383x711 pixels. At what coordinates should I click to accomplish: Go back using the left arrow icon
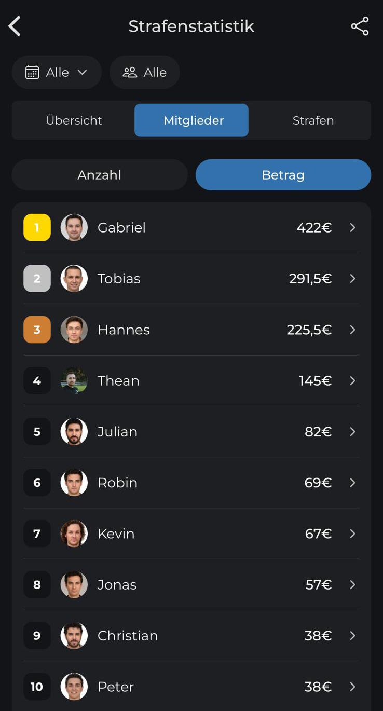[15, 26]
